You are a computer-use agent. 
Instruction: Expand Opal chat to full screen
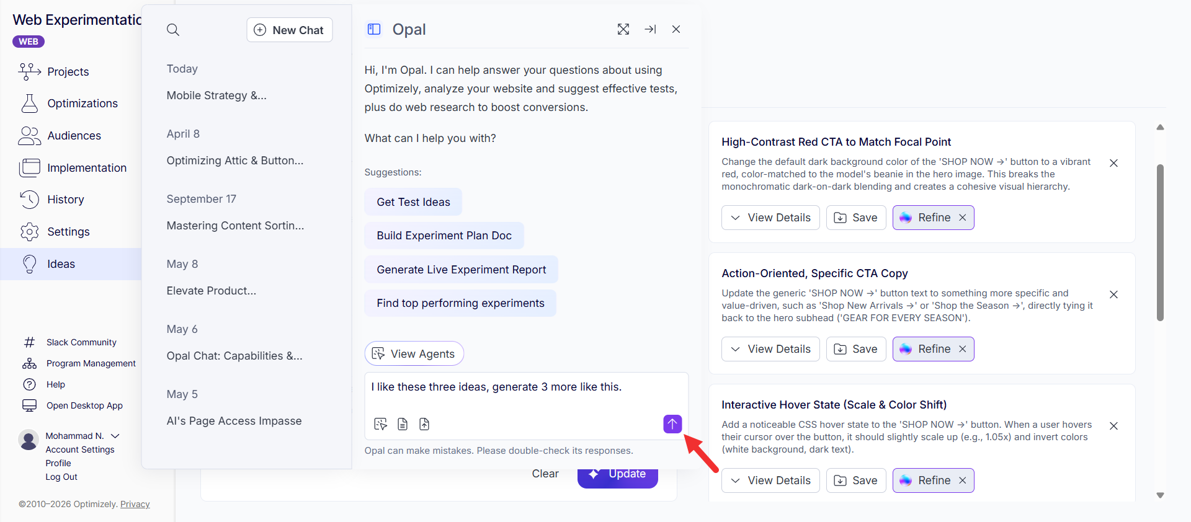click(x=623, y=29)
